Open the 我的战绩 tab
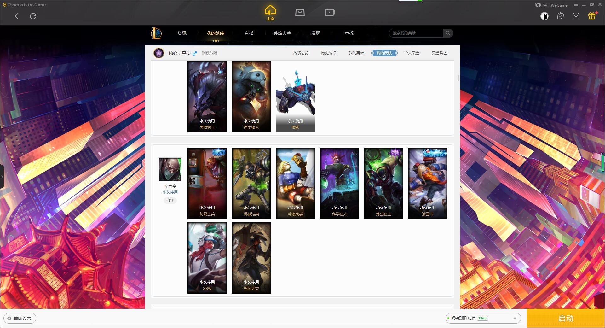Image resolution: width=605 pixels, height=328 pixels. (216, 33)
